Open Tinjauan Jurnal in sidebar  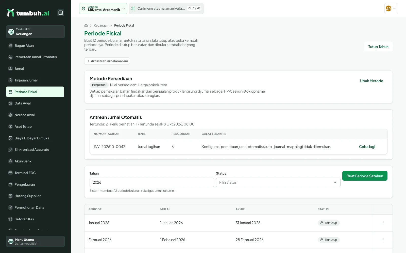(35, 80)
